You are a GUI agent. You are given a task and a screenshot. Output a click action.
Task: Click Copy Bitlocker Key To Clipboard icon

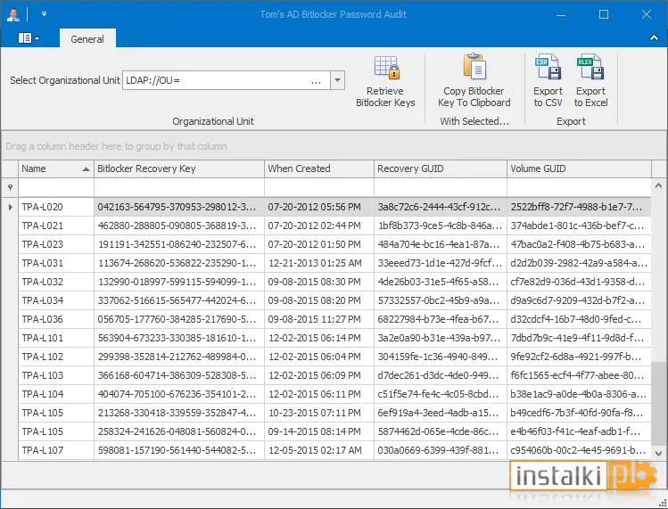tap(474, 67)
